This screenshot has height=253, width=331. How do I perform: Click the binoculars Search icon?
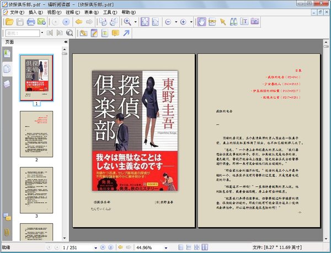(233, 22)
